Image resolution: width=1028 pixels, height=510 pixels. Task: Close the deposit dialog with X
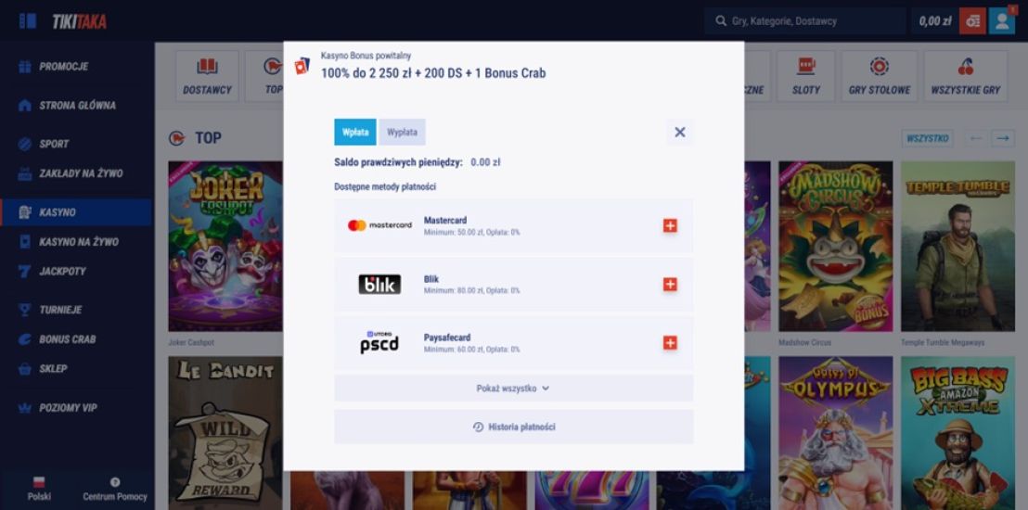pos(679,133)
